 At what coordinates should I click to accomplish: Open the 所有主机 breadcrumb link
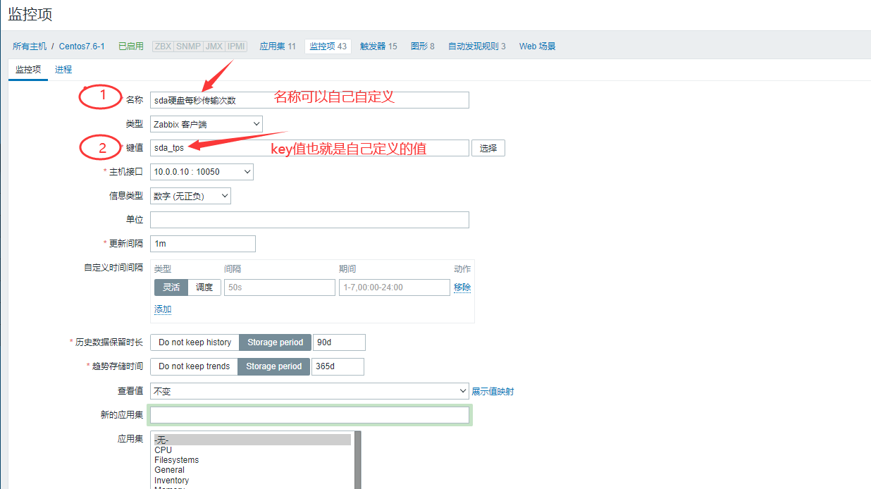click(x=30, y=47)
